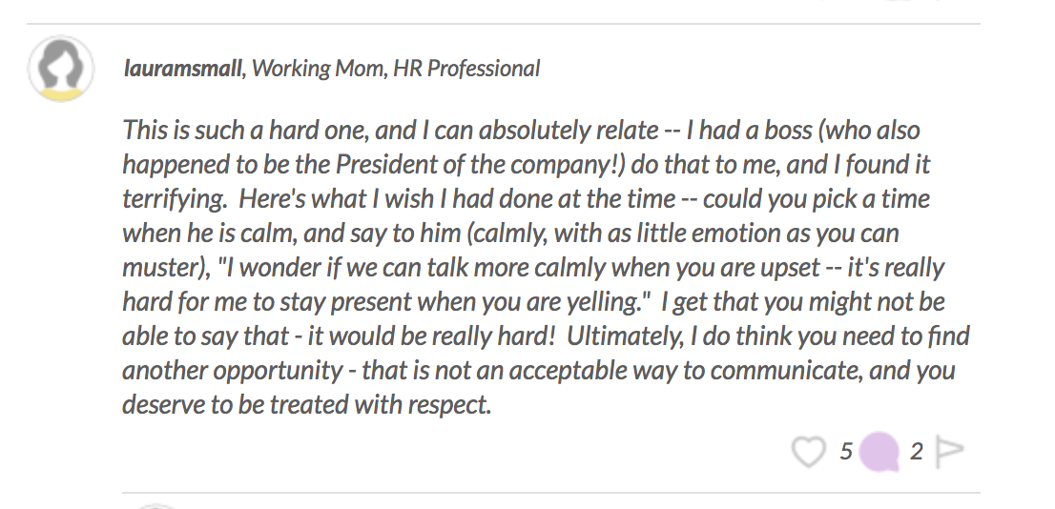Click the word 'Ultimately' in the comment
Screen dimensions: 1055x509
625,336
